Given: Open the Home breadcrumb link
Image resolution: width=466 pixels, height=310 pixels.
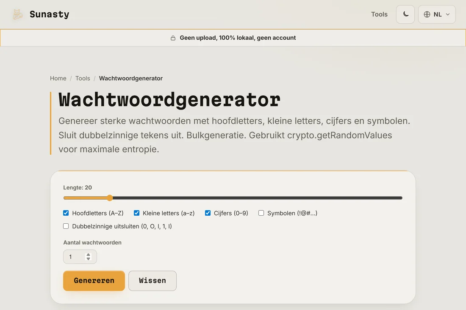Looking at the screenshot, I should pos(58,78).
